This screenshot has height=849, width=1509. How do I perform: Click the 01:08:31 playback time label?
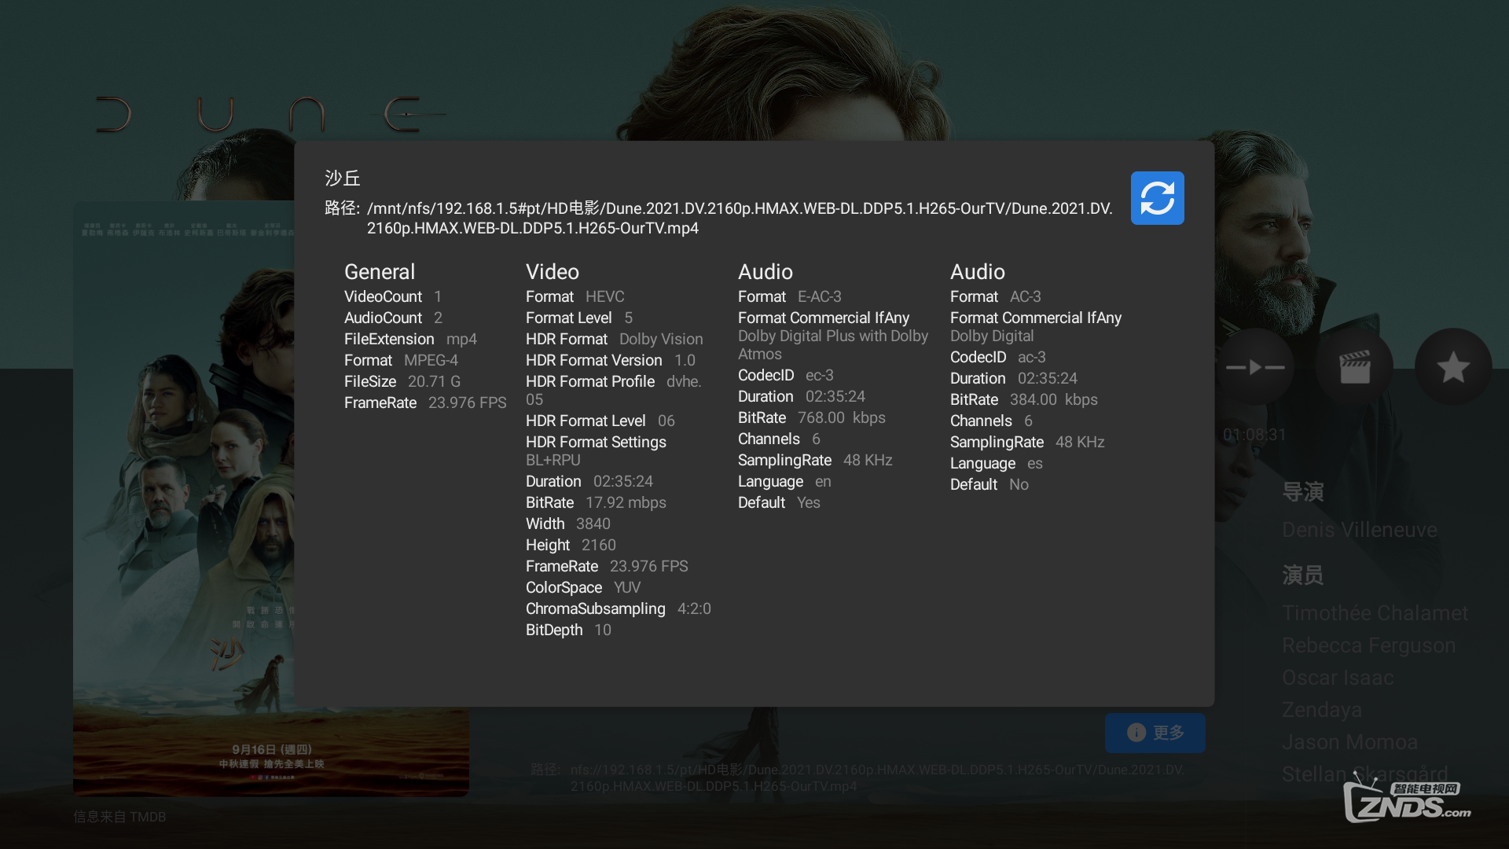click(1254, 435)
